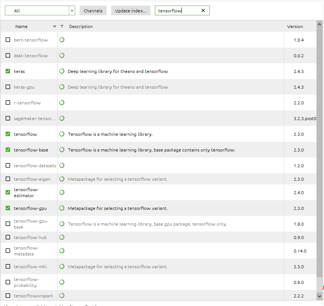Sort by the Name column arrow
Image resolution: width=324 pixels, height=306 pixels.
[55, 26]
